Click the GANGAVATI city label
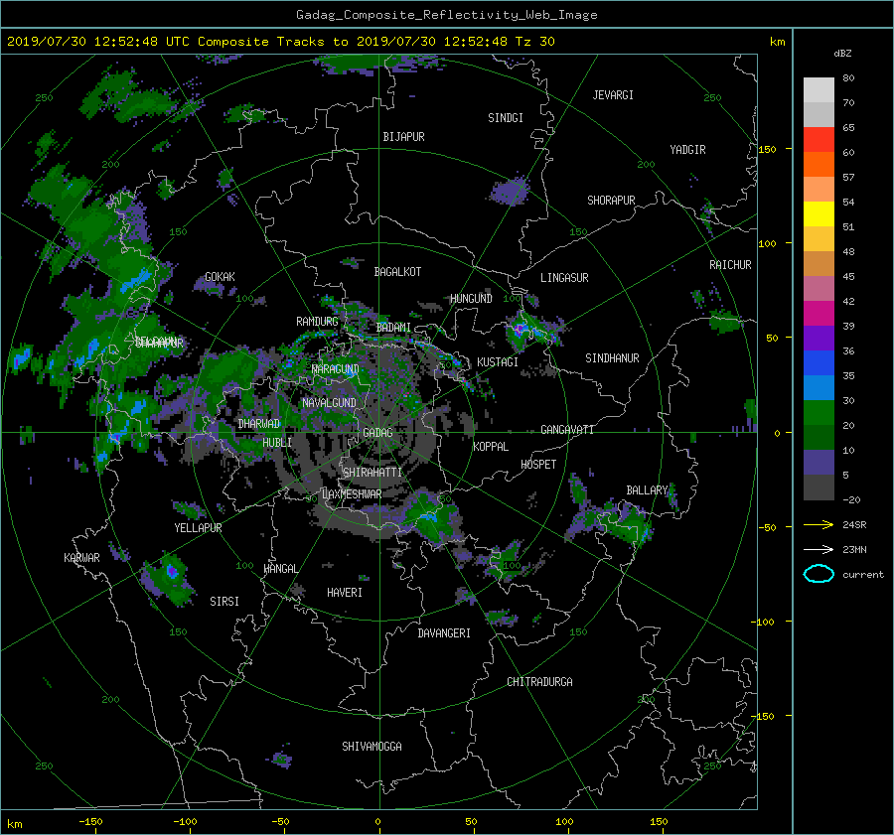Screen dimensions: 894x835 point(567,430)
